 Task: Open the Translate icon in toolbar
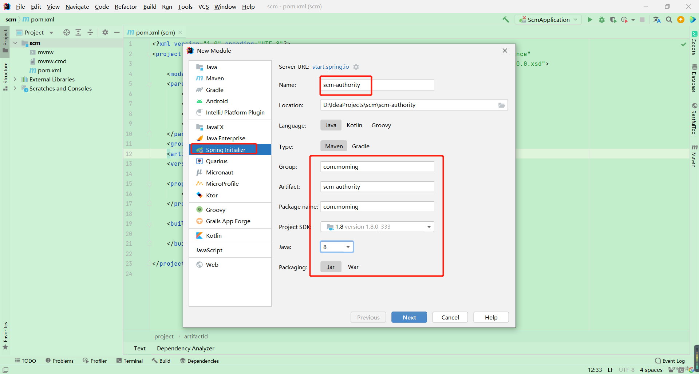(x=657, y=20)
